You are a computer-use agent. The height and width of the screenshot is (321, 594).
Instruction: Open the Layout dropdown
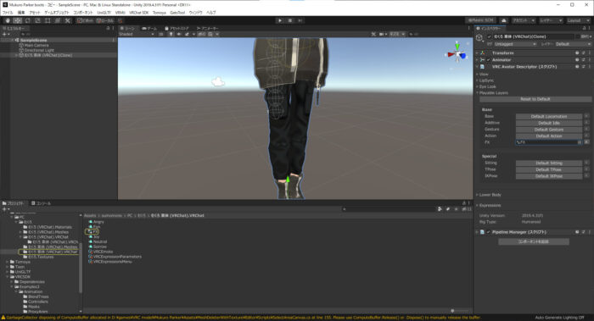(577, 20)
